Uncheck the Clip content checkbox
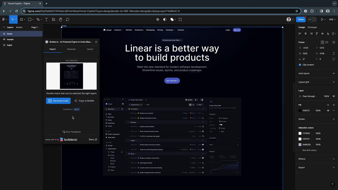This screenshot has height=190, width=338. point(300,65)
